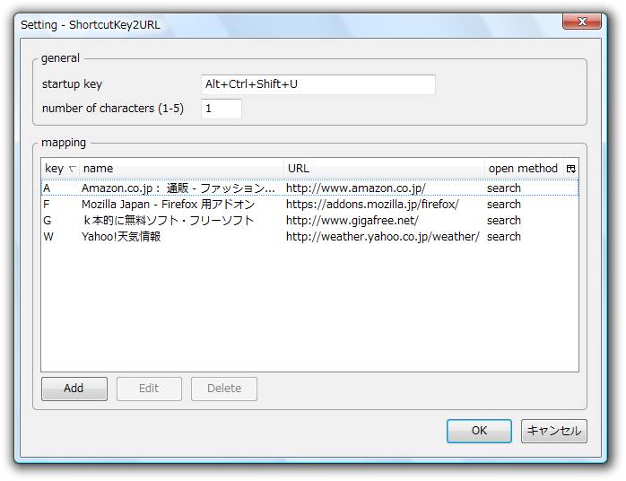
Task: Sort by the open method column header
Action: pos(524,169)
